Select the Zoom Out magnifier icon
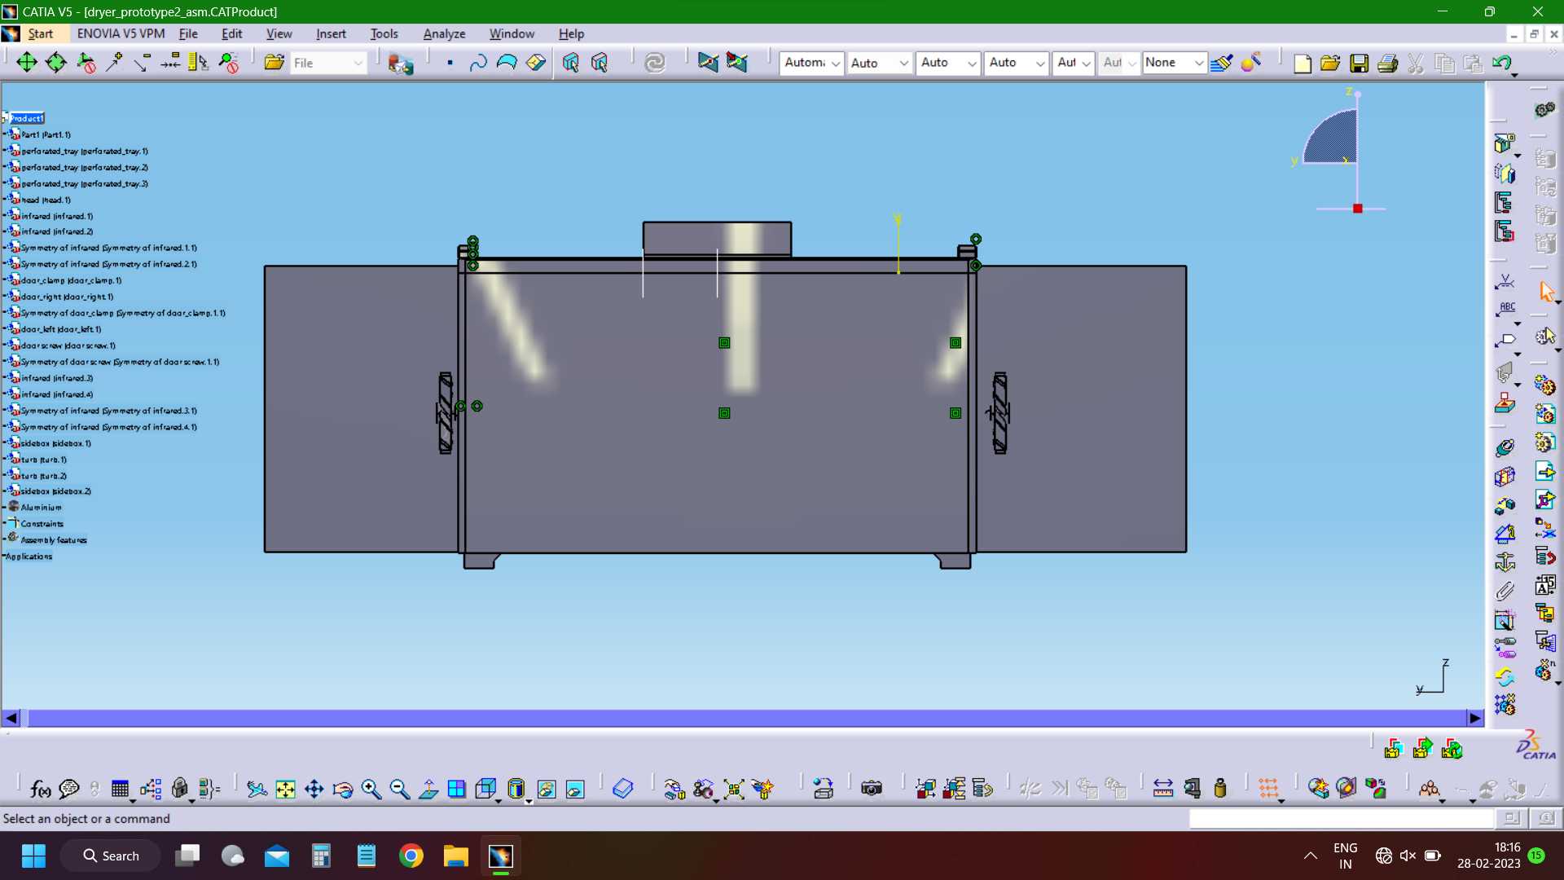1564x880 pixels. click(399, 789)
